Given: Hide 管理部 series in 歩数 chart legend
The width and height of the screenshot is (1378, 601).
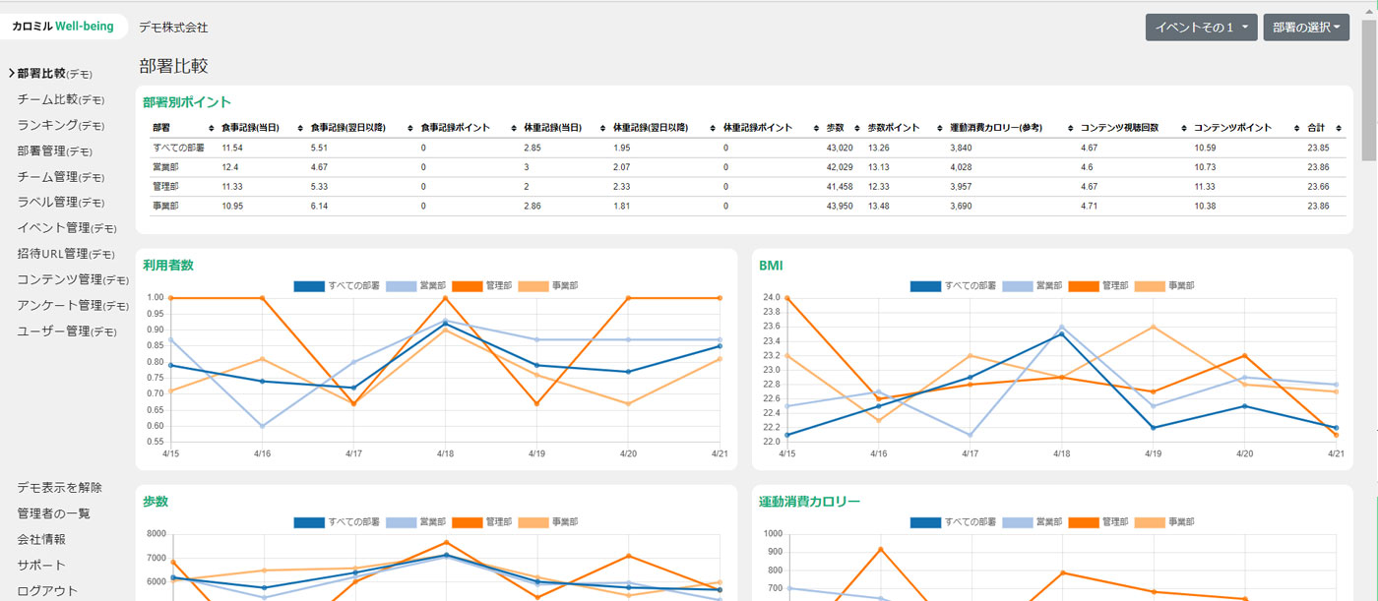Looking at the screenshot, I should click(x=481, y=521).
